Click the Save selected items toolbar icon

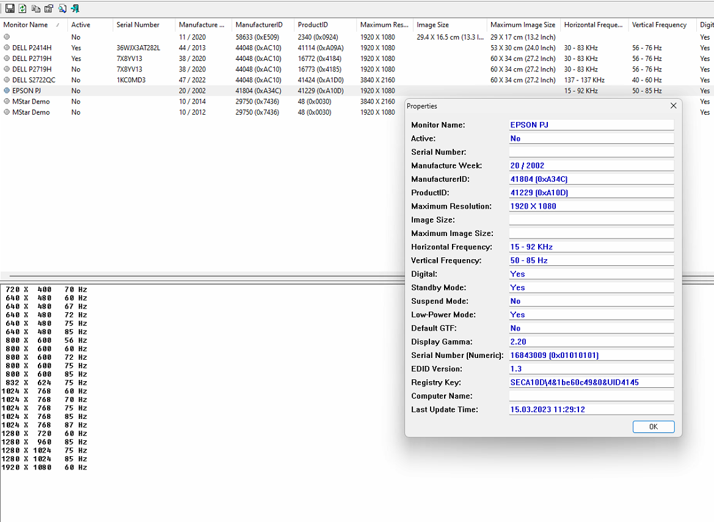click(10, 8)
